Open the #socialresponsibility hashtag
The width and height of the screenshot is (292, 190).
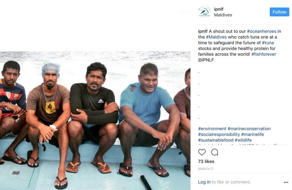point(219,134)
